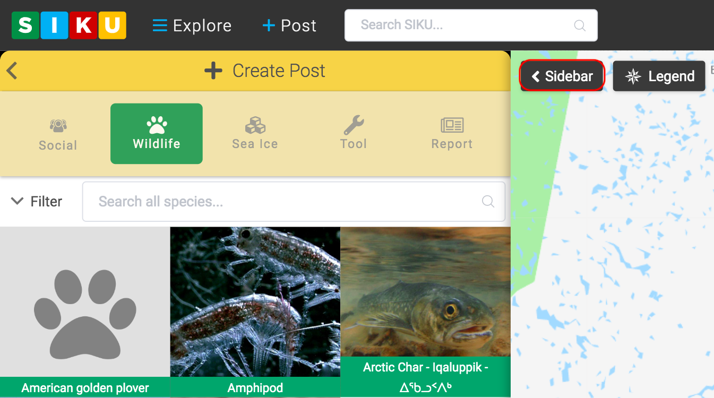Collapse the Sidebar panel
Viewport: 714px width, 398px height.
[562, 76]
